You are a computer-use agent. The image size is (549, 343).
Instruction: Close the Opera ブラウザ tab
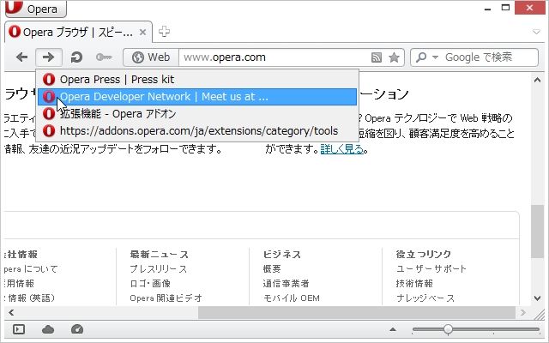click(142, 33)
